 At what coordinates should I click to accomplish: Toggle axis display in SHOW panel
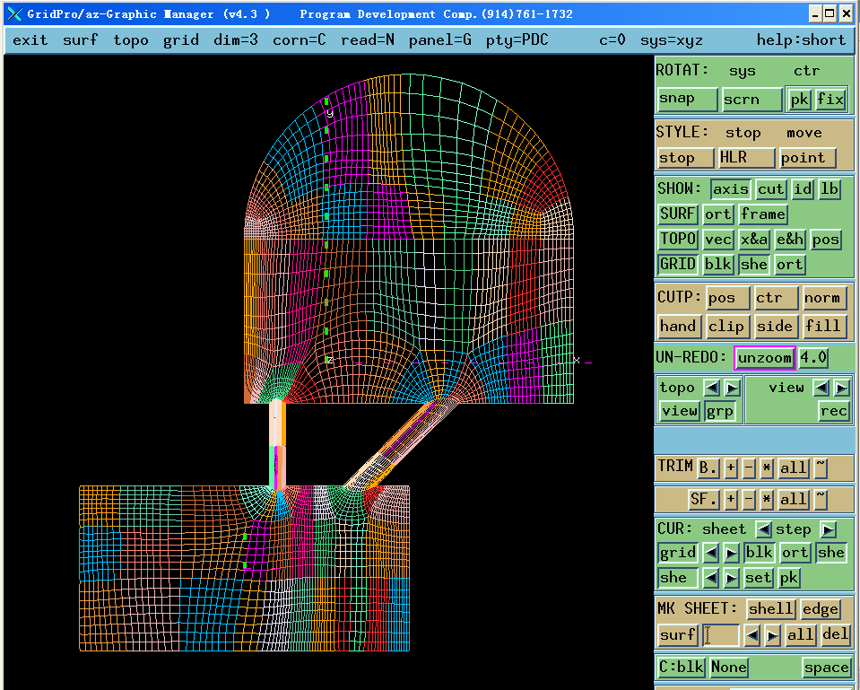(730, 189)
